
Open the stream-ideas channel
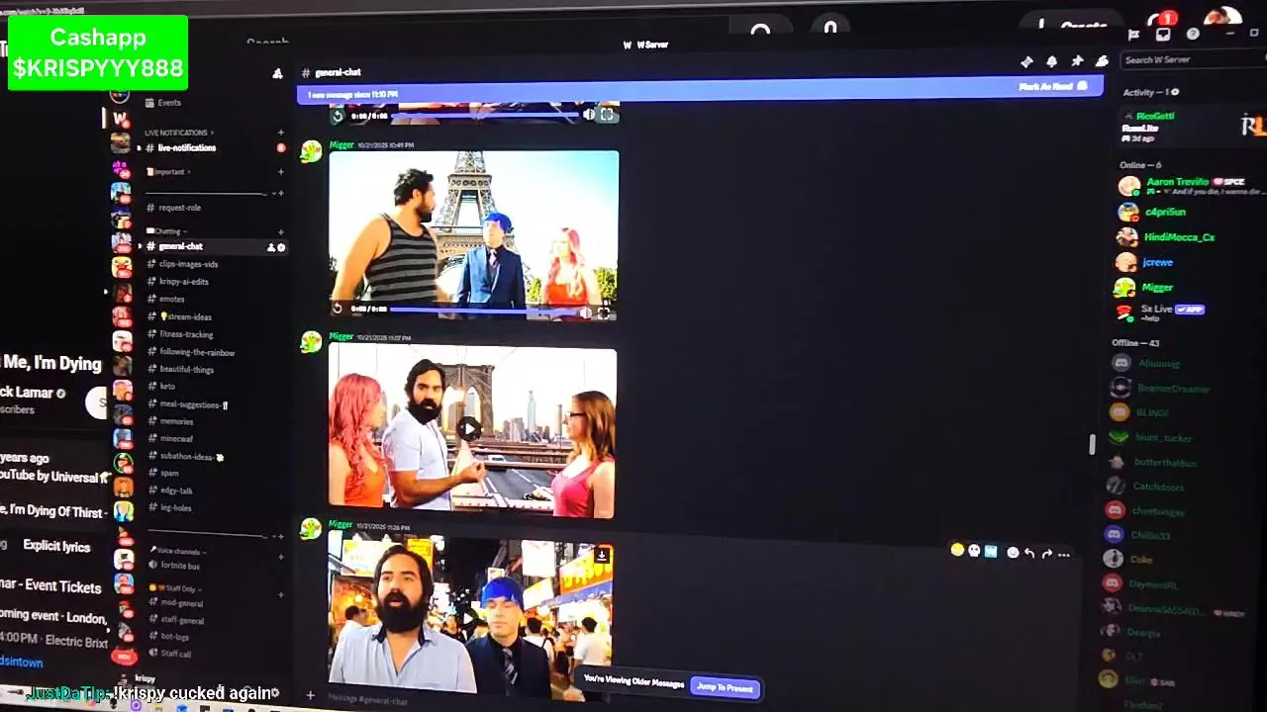click(186, 316)
